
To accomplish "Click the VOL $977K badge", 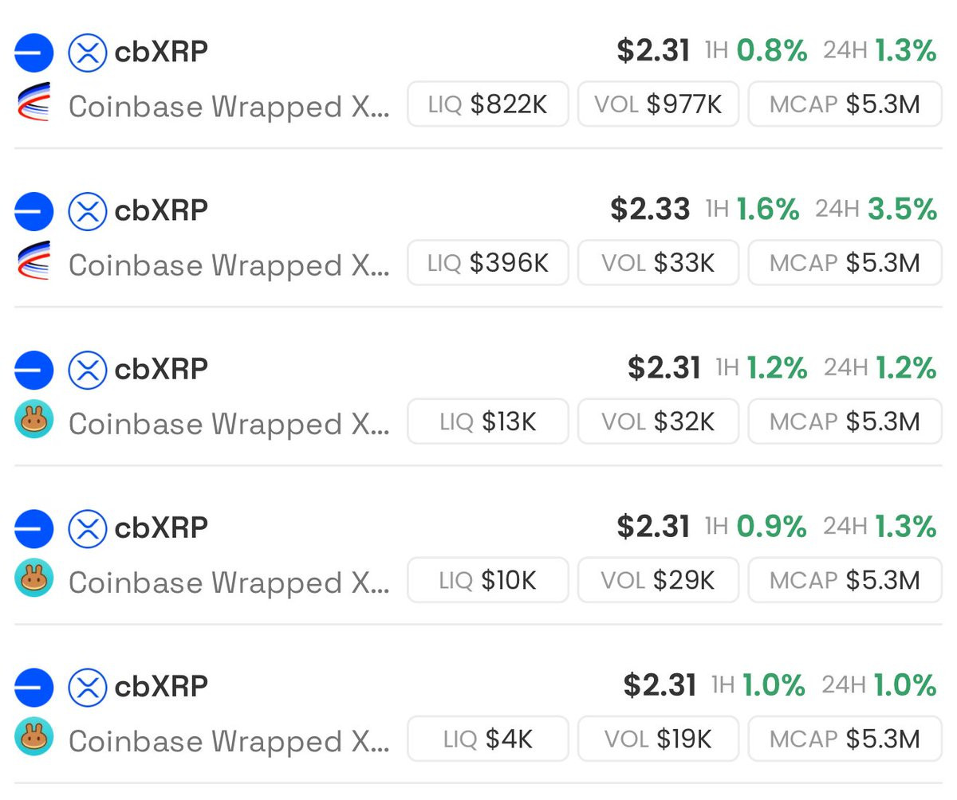I will coord(658,104).
